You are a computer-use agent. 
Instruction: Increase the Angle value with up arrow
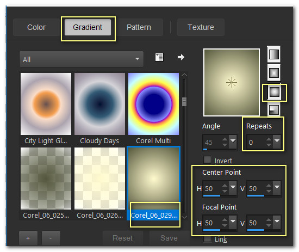click(225, 139)
